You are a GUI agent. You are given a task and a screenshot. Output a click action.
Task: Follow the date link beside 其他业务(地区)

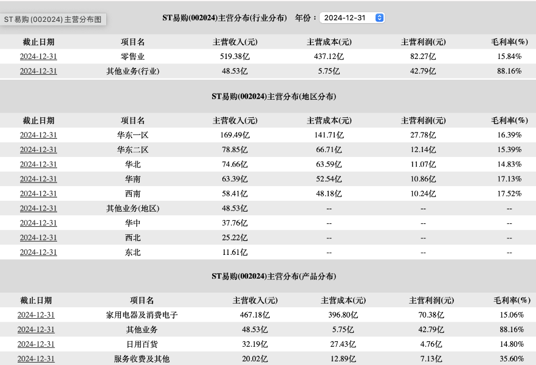pyautogui.click(x=38, y=208)
